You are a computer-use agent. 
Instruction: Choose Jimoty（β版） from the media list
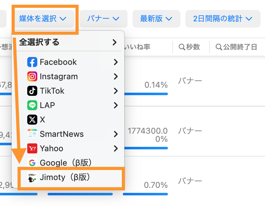coord(65,178)
